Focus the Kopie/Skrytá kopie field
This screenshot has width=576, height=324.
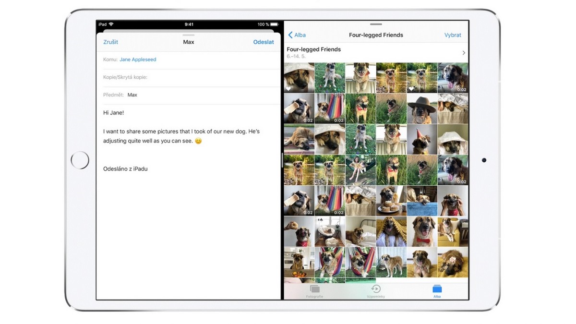click(x=188, y=77)
